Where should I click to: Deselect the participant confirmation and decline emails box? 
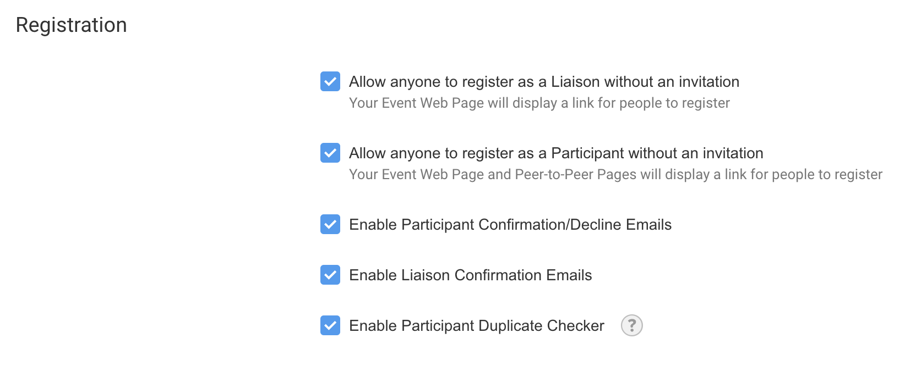coord(330,225)
